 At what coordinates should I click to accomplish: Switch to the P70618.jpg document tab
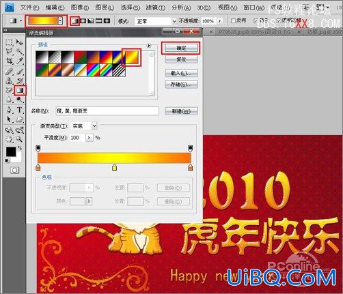tap(255, 32)
